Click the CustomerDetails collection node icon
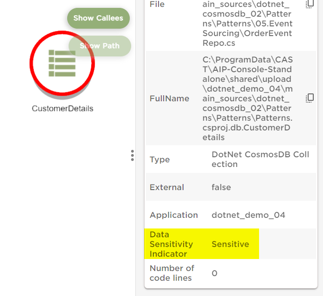 coord(62,63)
